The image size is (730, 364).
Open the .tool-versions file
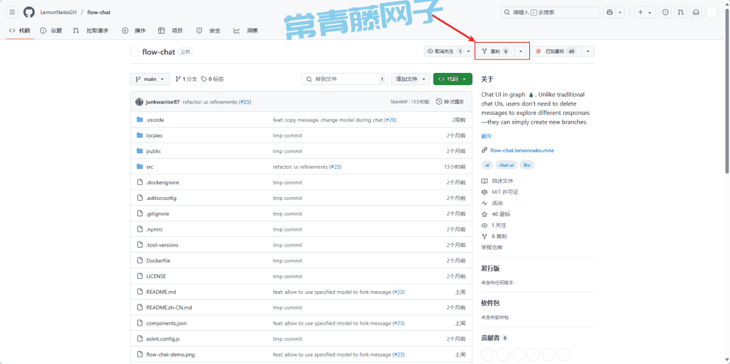pyautogui.click(x=162, y=245)
